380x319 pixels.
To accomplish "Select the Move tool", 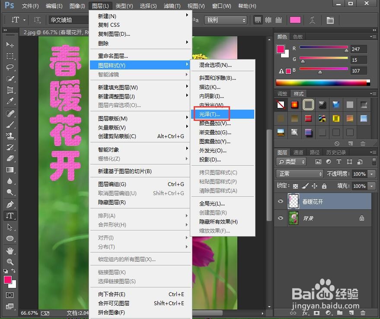I will tap(10, 44).
